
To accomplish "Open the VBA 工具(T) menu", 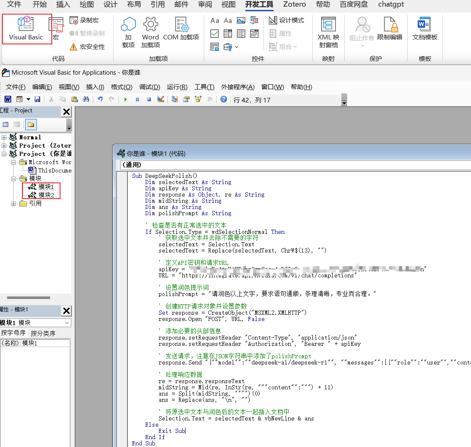I will pos(204,87).
